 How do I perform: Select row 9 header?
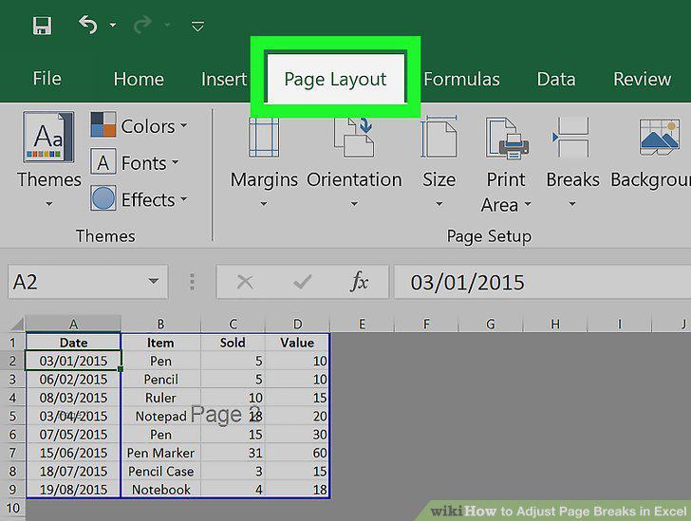point(12,490)
